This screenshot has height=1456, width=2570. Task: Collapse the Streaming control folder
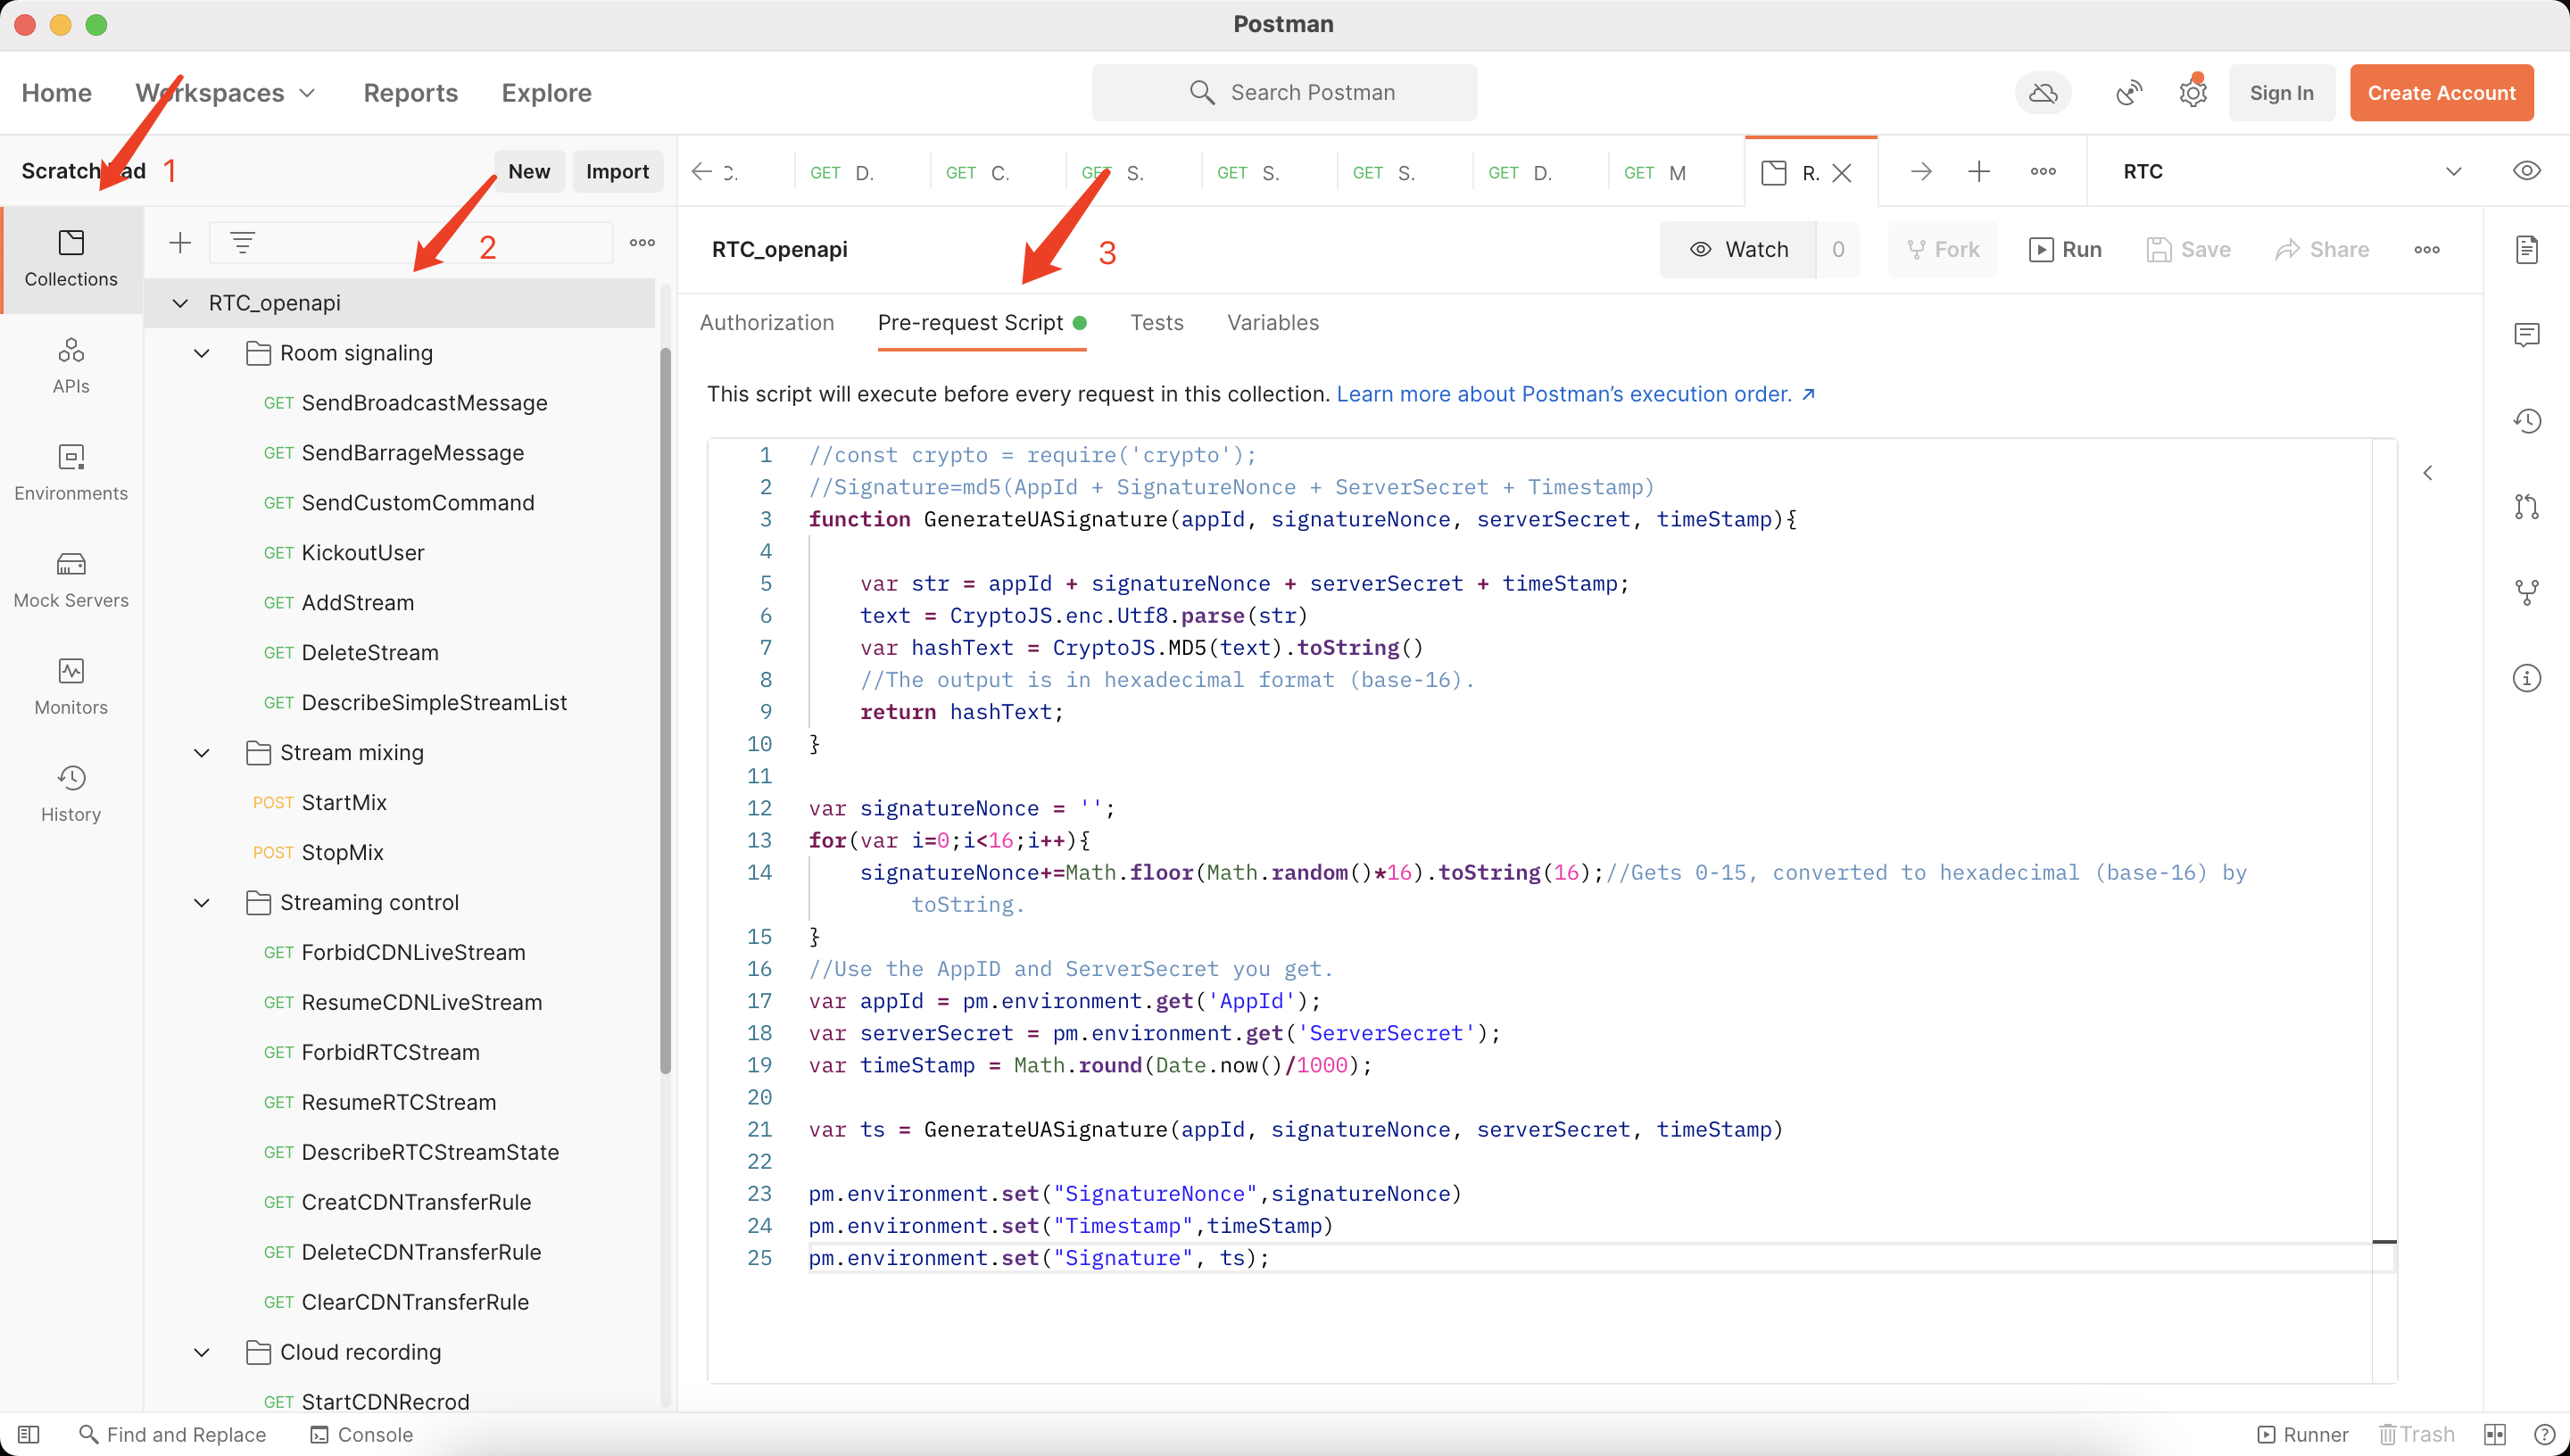click(203, 902)
